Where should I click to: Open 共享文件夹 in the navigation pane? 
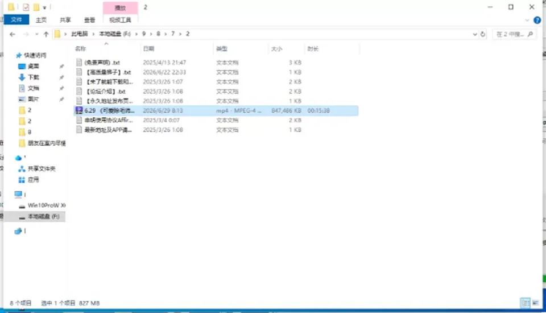tap(42, 168)
